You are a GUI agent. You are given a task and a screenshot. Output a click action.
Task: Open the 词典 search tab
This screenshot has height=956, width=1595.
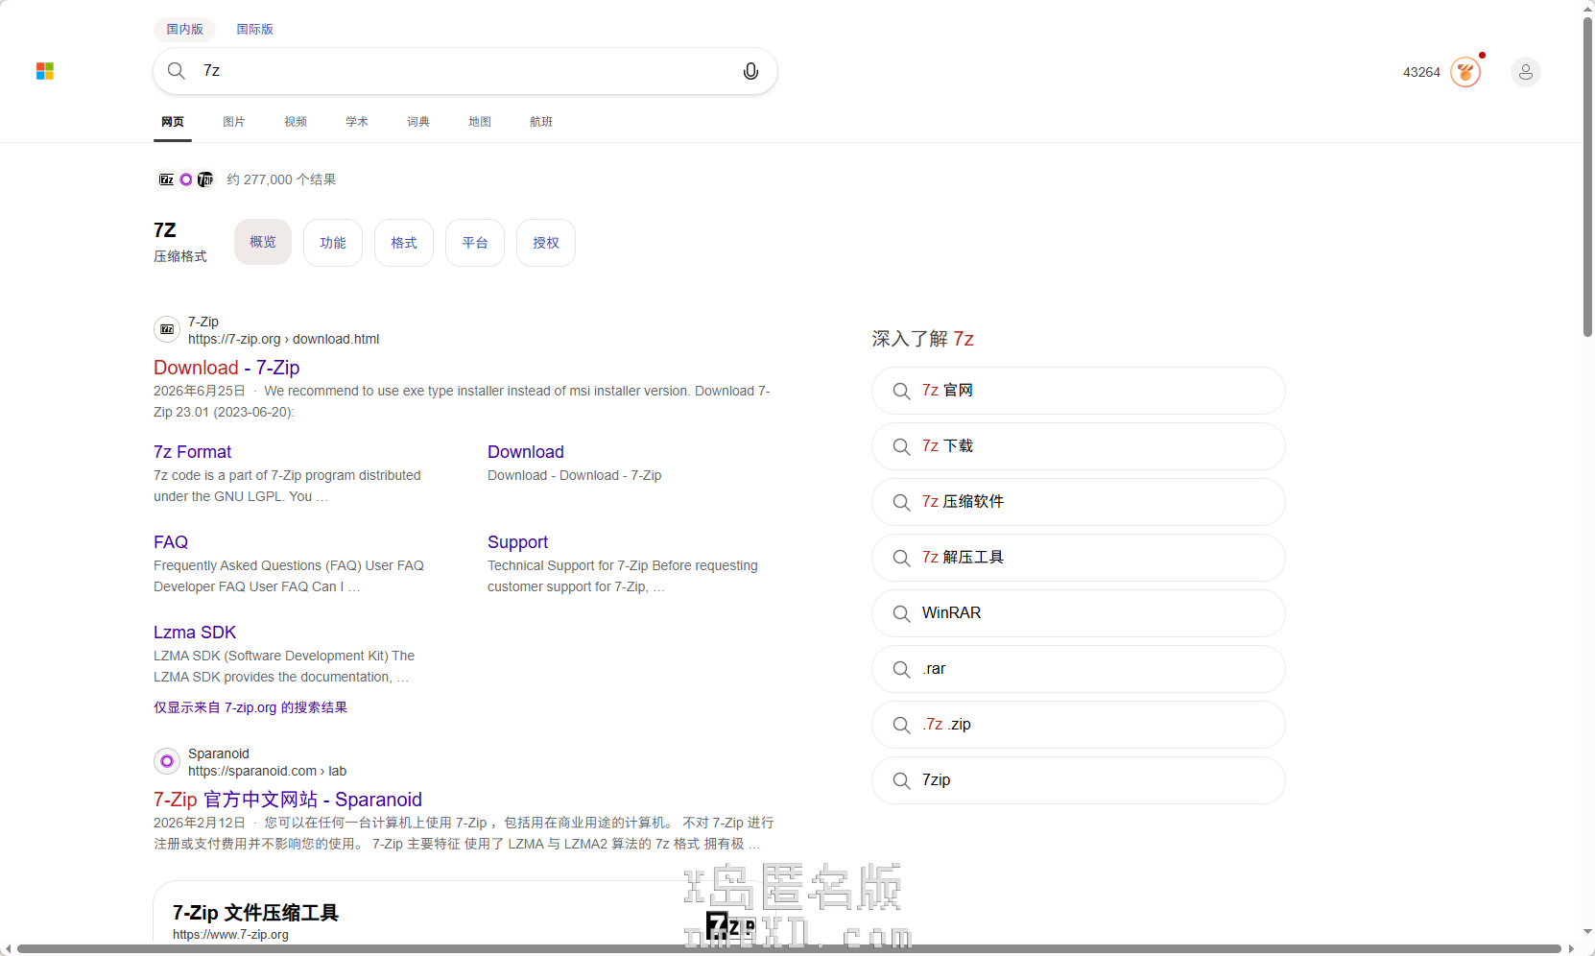tap(418, 122)
